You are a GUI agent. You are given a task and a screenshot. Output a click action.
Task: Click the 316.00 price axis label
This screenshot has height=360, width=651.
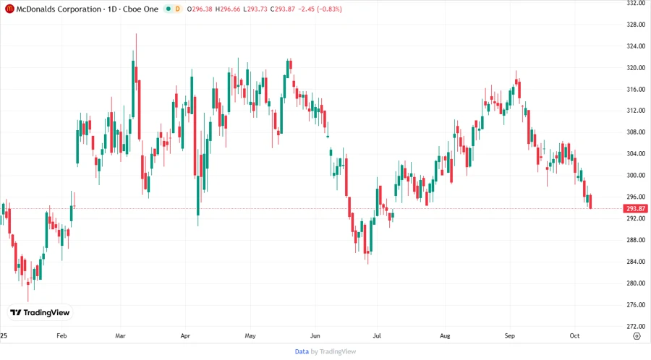coord(636,89)
